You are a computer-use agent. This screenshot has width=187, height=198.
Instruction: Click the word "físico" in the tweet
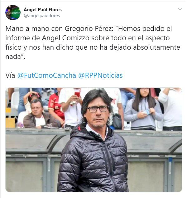[13, 47]
